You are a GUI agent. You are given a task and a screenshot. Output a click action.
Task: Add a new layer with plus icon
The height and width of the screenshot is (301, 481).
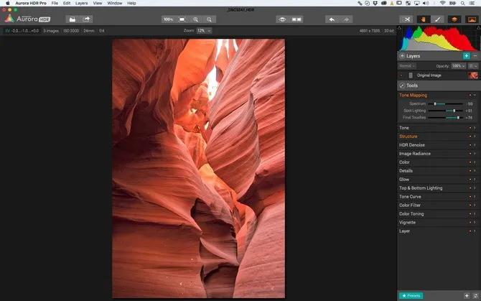(x=466, y=55)
